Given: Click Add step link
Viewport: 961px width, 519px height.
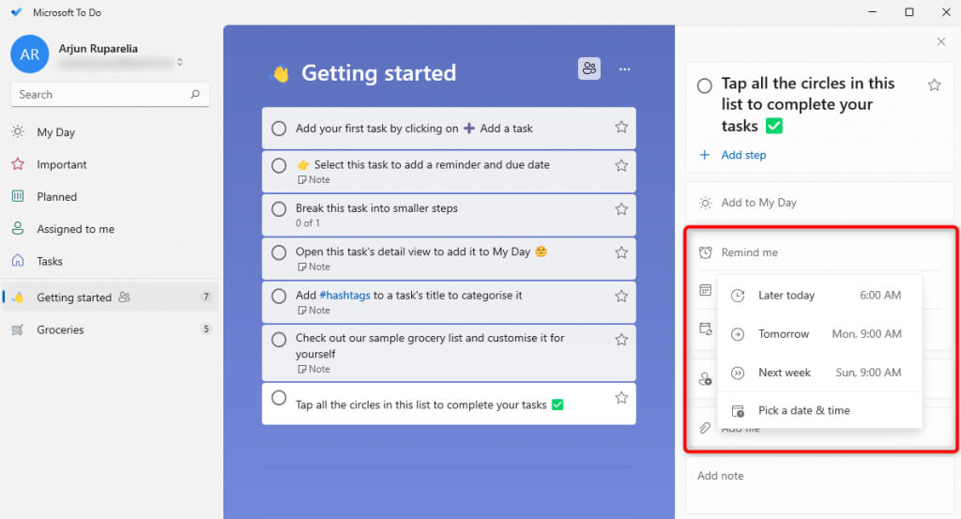Looking at the screenshot, I should click(x=743, y=155).
